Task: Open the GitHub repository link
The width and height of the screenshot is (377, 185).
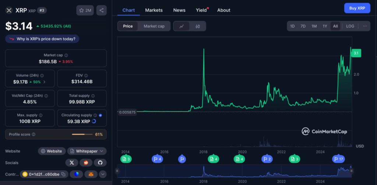Action: pos(100,163)
